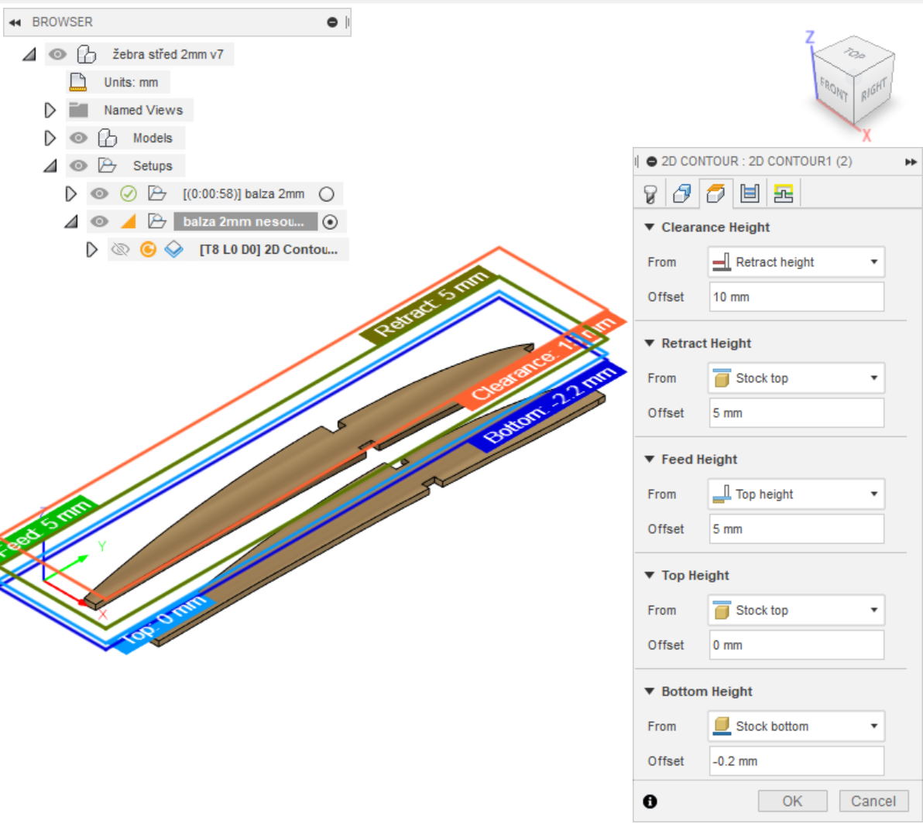
Task: Activate the 'balza 2mm' setup radio button
Action: coord(327,194)
